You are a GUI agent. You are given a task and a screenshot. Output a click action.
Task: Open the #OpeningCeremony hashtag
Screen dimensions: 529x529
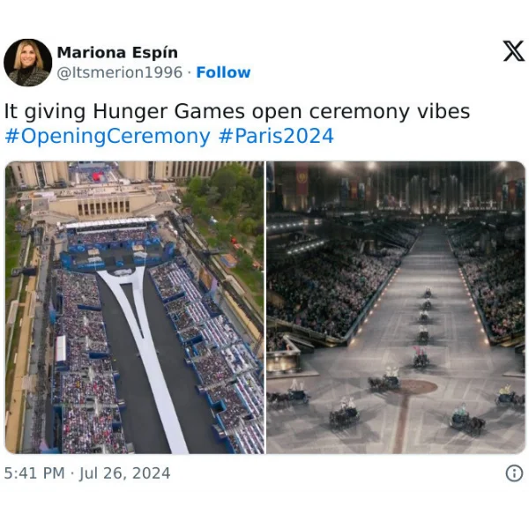coord(108,137)
